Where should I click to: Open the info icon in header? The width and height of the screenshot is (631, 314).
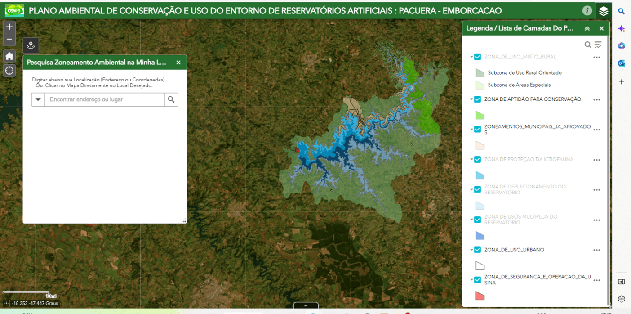click(x=587, y=11)
